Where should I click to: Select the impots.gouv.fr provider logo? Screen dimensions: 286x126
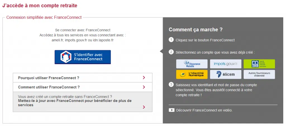click(x=225, y=64)
